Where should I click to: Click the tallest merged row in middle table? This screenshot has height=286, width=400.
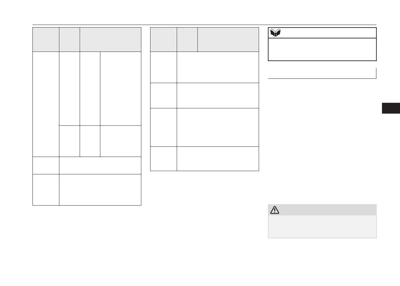(x=218, y=127)
